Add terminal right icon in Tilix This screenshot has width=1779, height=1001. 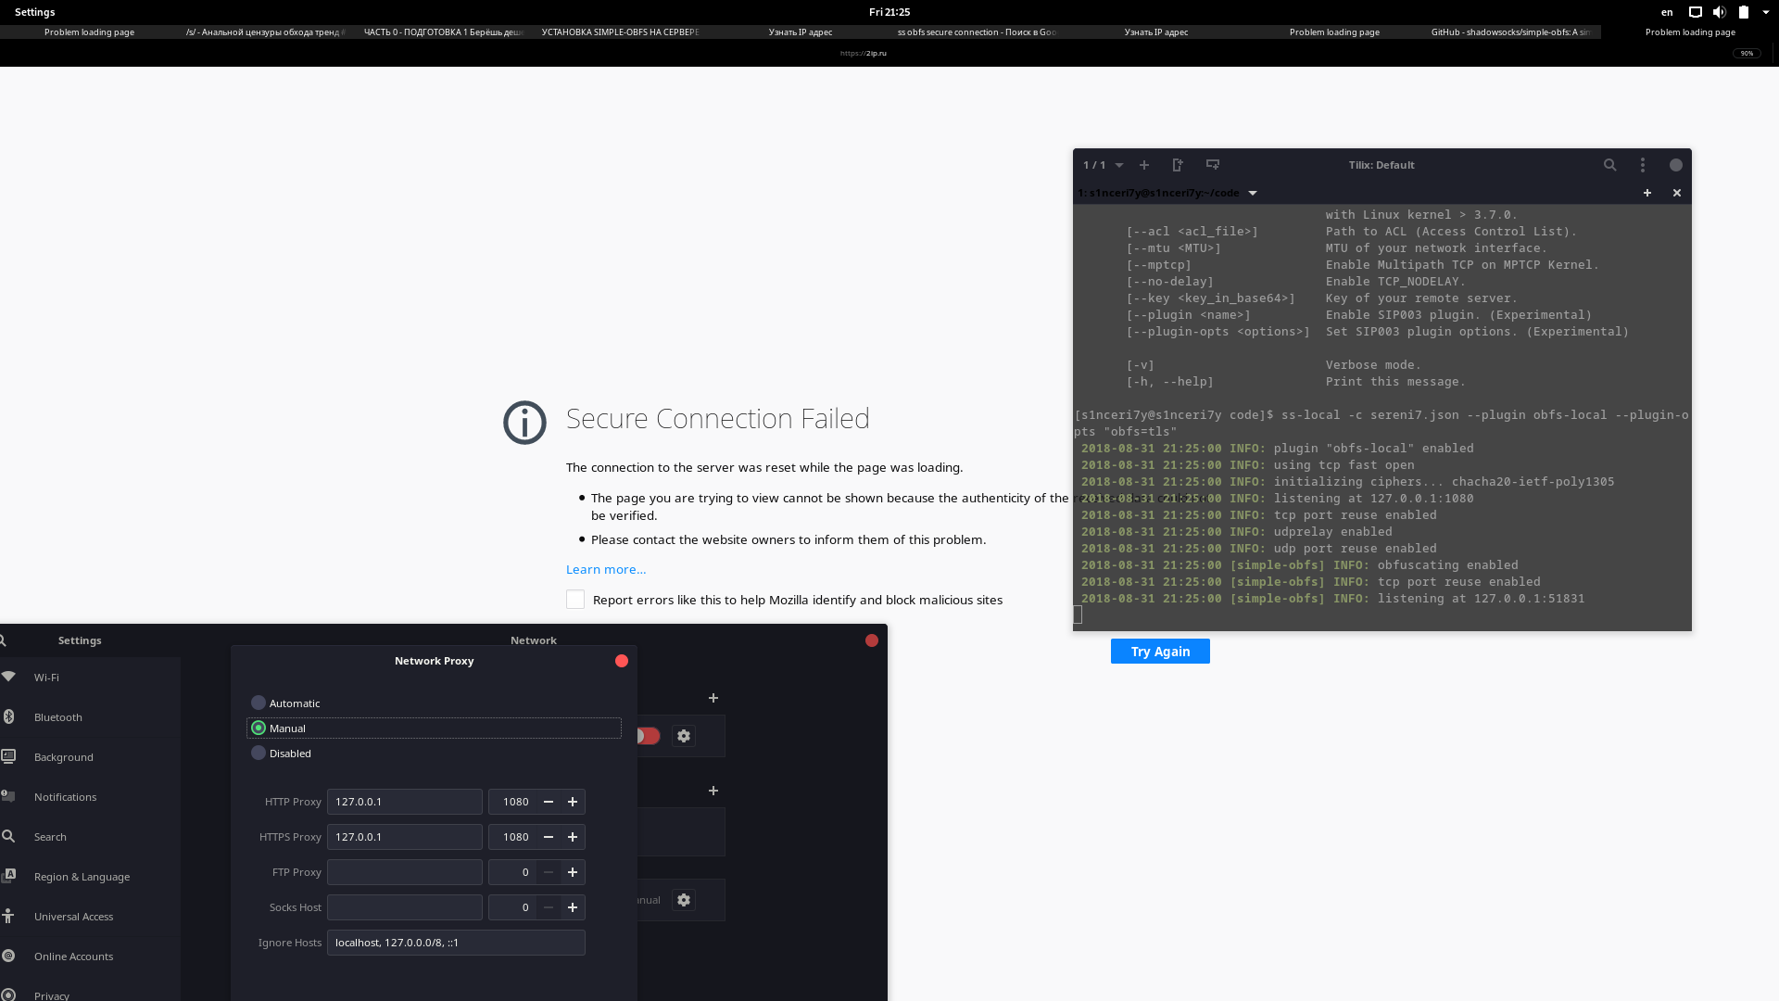point(1178,165)
